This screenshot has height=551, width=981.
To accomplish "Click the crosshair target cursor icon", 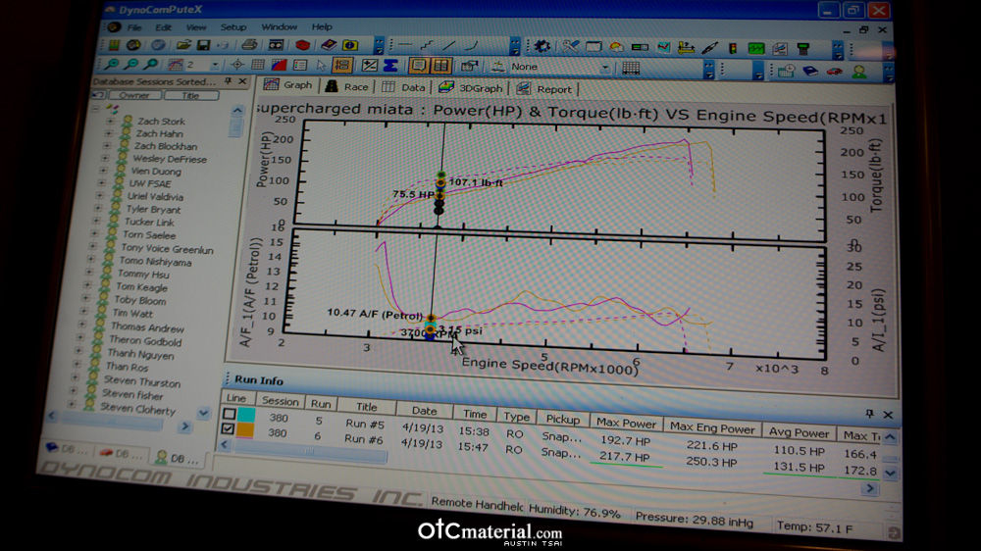I will click(x=237, y=65).
